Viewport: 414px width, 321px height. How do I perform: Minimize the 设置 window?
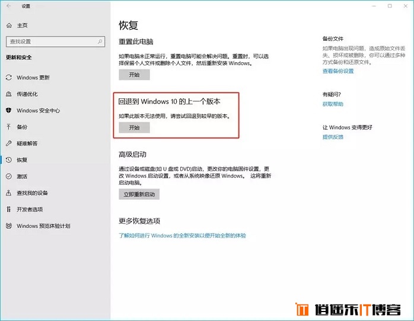pos(374,6)
